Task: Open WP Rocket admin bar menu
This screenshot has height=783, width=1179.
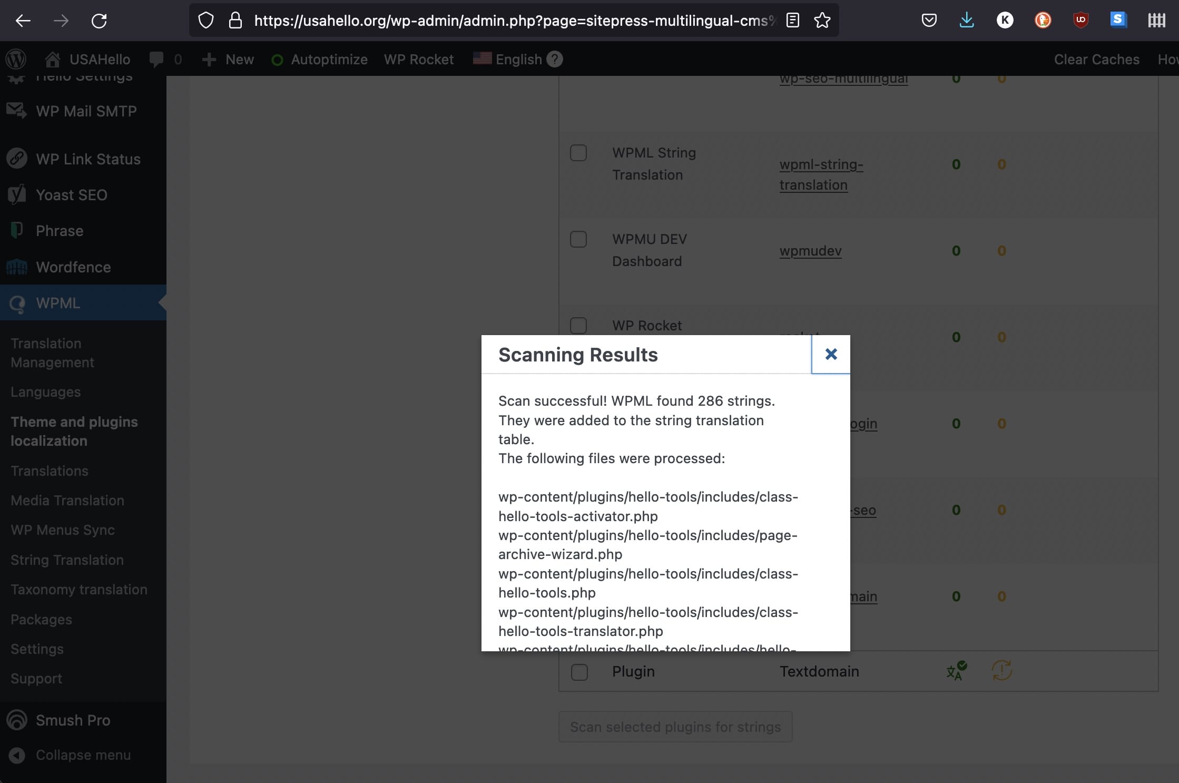Action: [418, 59]
